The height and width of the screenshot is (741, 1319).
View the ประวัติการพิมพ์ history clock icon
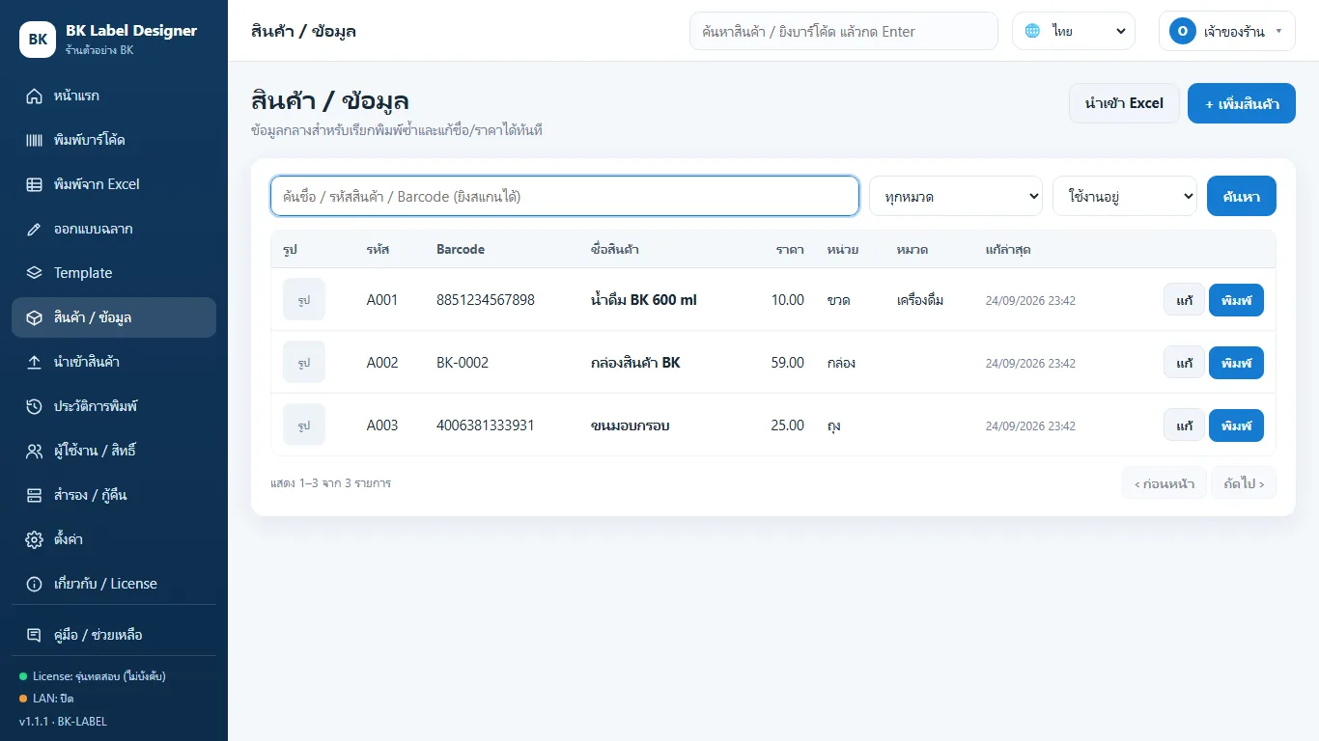point(35,406)
